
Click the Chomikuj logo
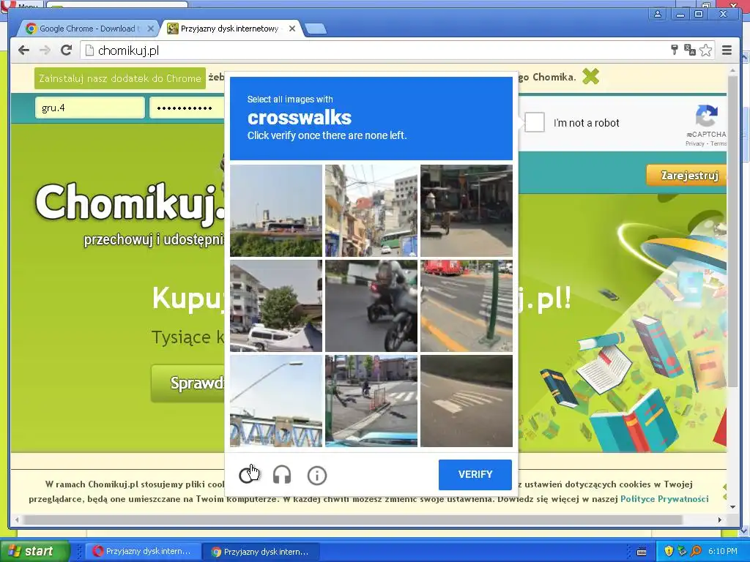coord(130,204)
